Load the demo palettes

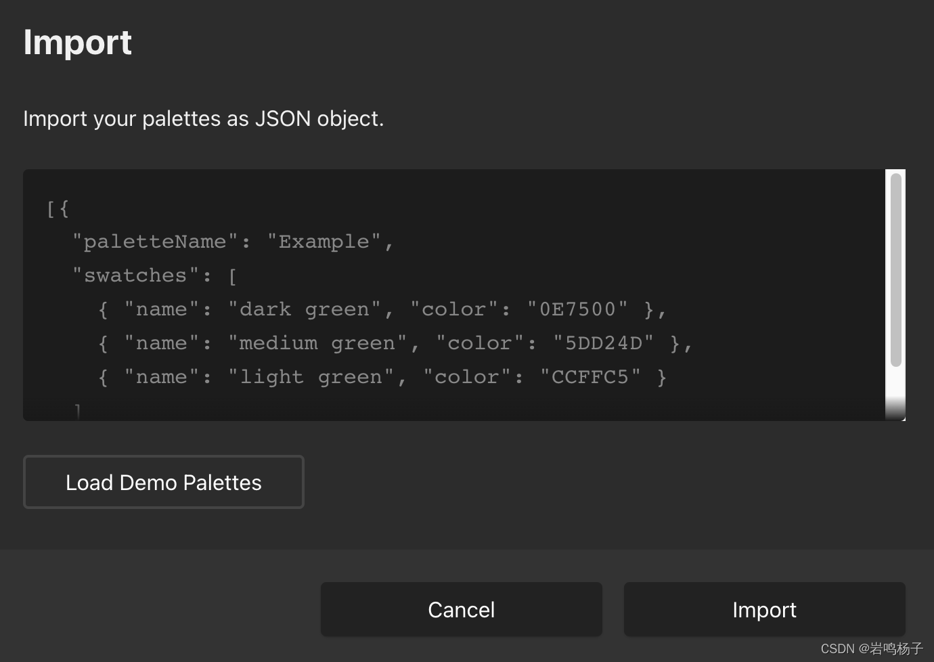coord(163,482)
